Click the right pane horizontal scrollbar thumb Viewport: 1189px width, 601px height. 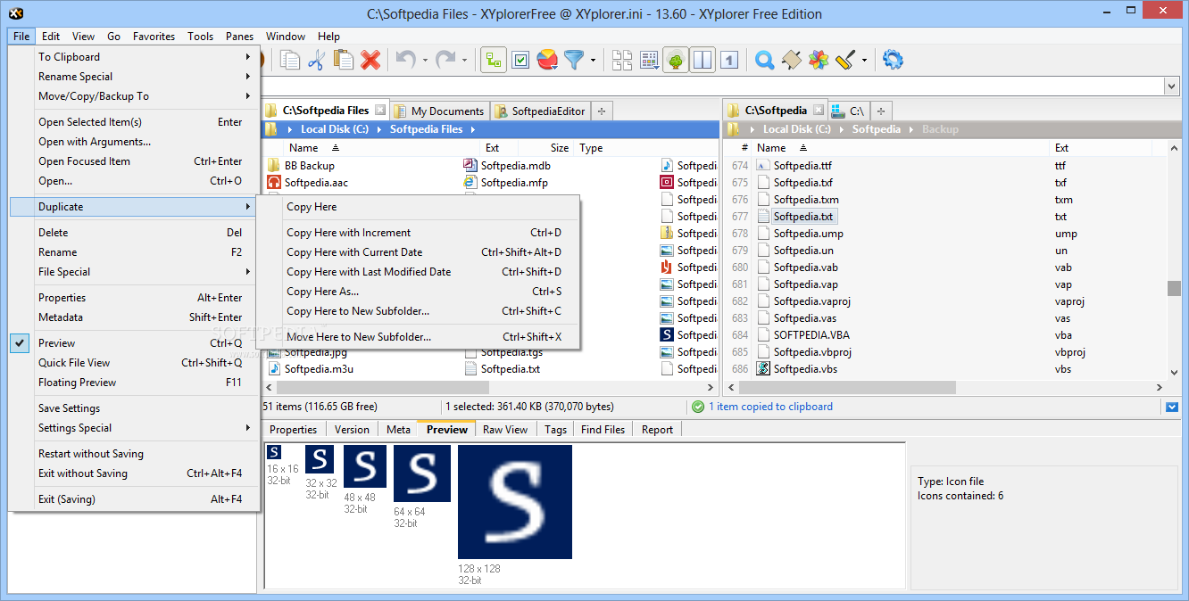(847, 388)
